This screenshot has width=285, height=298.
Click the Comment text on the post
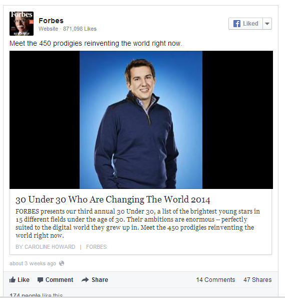[59, 280]
